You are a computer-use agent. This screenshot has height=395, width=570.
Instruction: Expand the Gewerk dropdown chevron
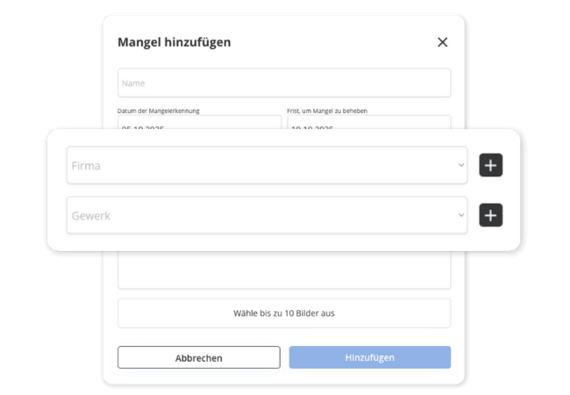(x=460, y=215)
